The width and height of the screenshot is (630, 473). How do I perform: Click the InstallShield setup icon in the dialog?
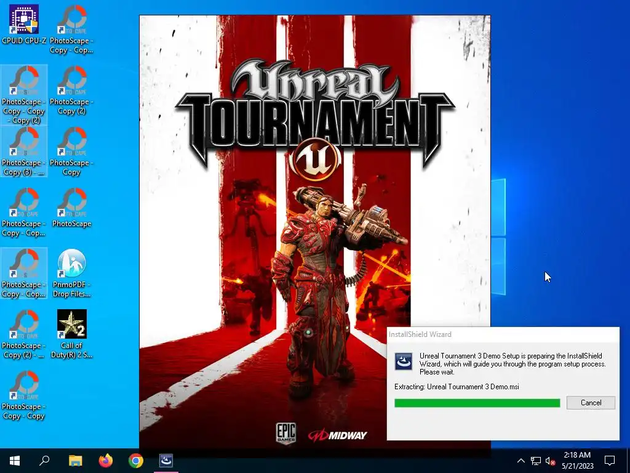click(404, 361)
